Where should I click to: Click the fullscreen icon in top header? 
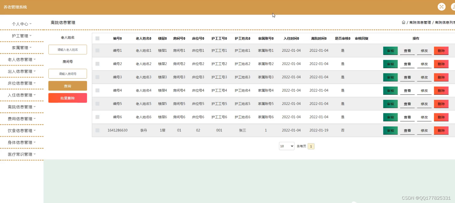coord(441,7)
